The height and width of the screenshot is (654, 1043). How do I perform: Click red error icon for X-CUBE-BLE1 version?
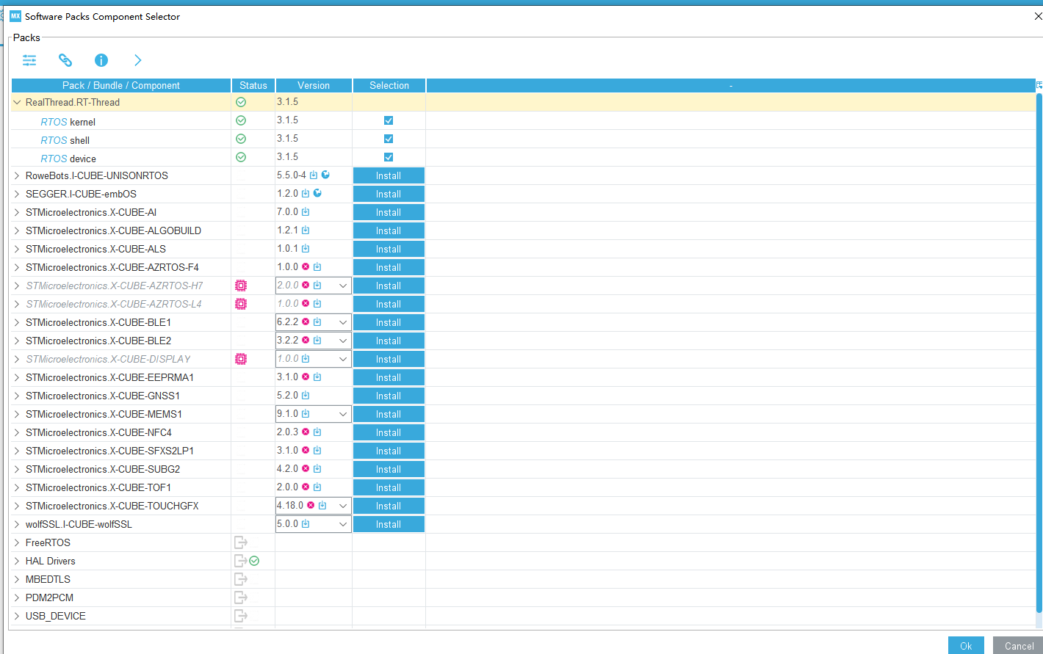306,321
